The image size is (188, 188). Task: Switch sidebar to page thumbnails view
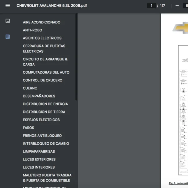coord(8,21)
